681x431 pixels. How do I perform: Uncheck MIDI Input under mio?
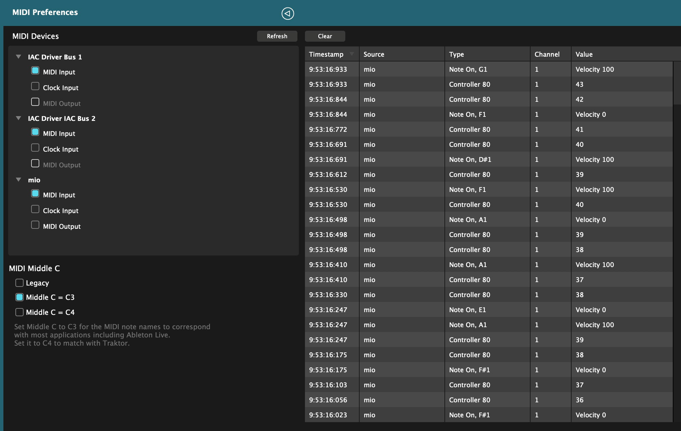click(35, 194)
